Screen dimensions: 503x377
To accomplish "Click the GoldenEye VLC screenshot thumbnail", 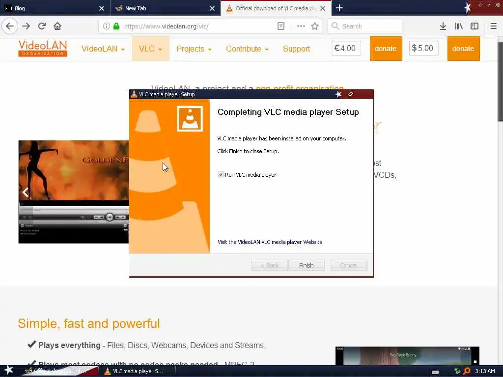I will coord(74,192).
